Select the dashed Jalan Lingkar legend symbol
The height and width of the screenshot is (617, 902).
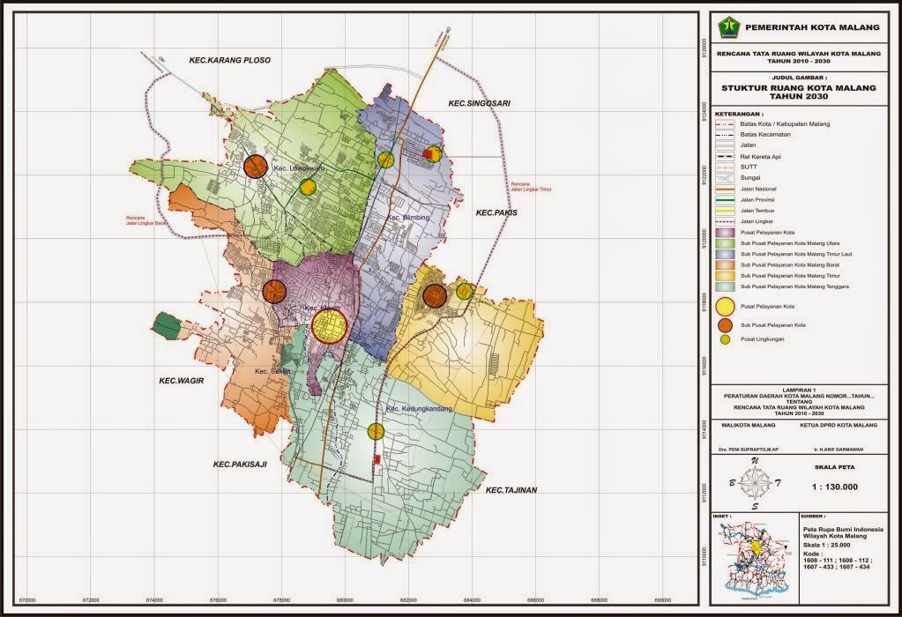[x=725, y=221]
